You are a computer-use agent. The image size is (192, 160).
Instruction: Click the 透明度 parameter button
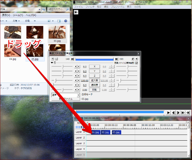(x=95, y=85)
